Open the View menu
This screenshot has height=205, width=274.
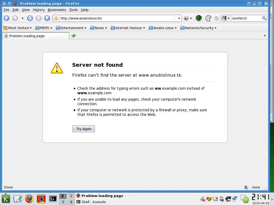click(x=26, y=10)
